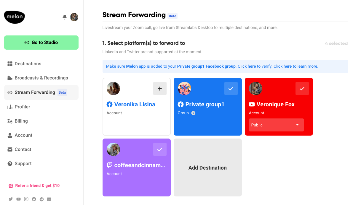Open Account settings
Screen dimensions: 353x205
(x=41, y=135)
